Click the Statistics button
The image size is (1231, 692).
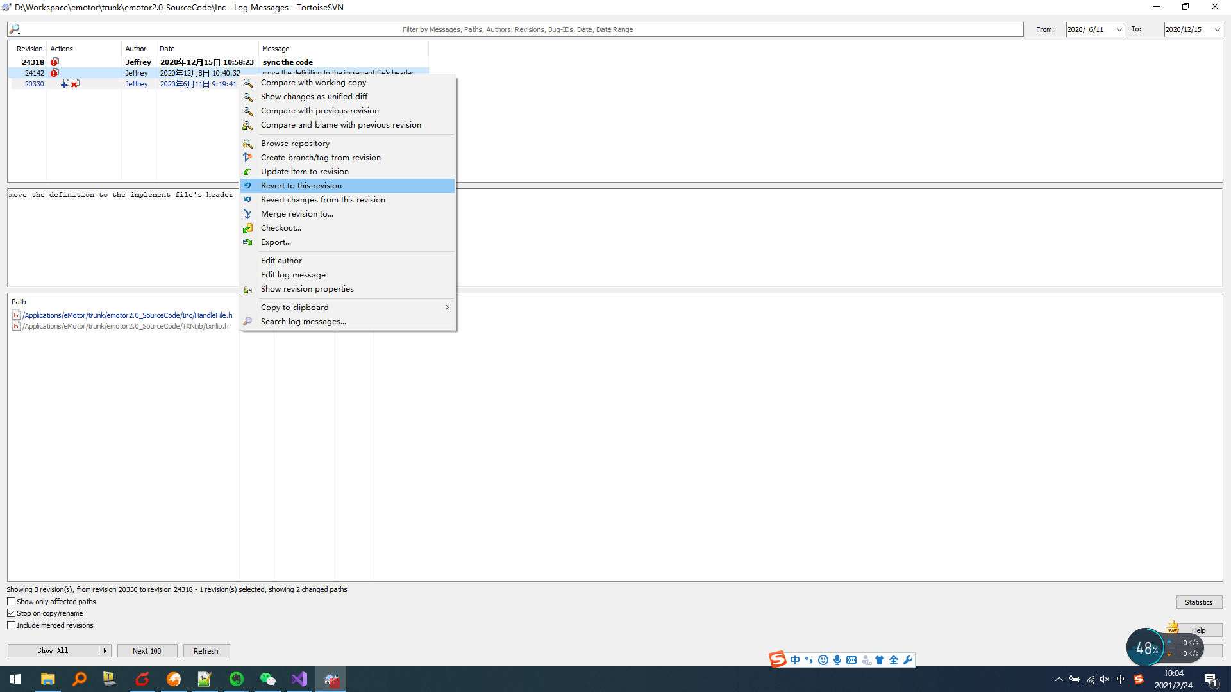(x=1200, y=602)
